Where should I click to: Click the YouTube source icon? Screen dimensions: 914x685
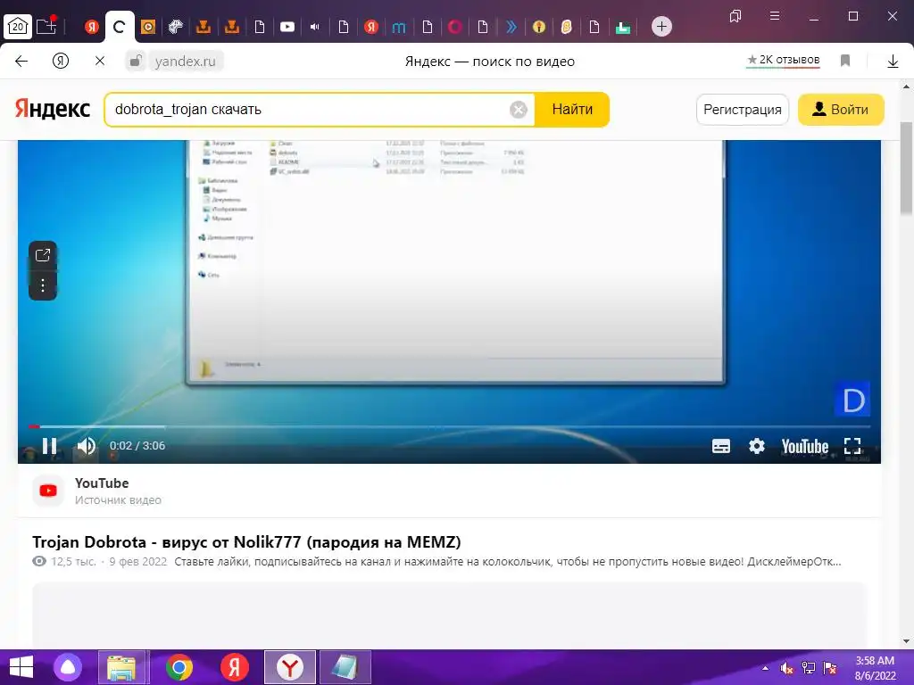[x=48, y=491]
